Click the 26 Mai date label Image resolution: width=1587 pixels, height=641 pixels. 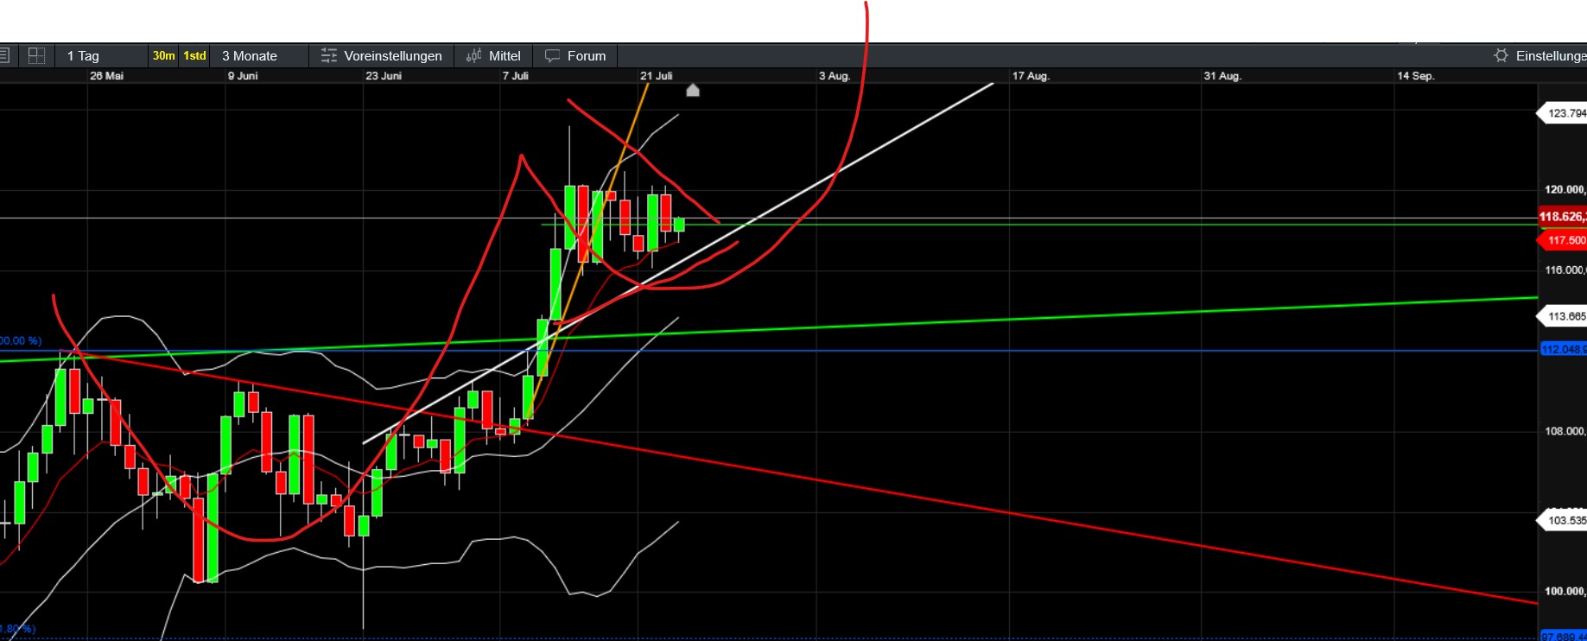[106, 76]
